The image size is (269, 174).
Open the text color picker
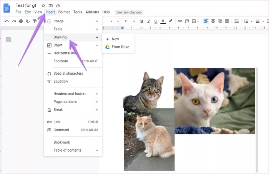point(163,21)
